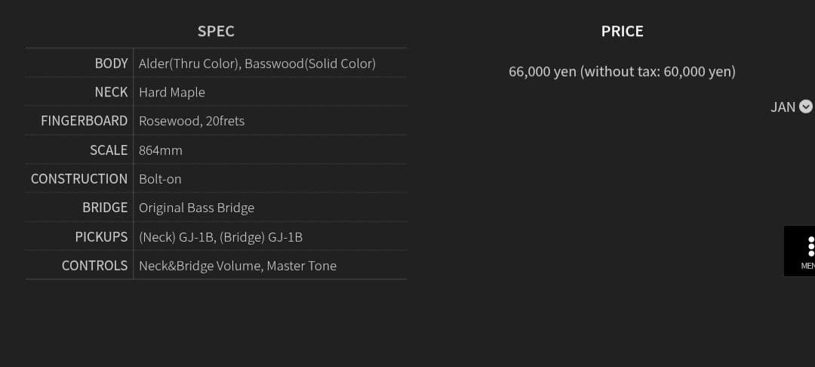Select the Bolt-on construction value
Screen dimensions: 815x367
click(x=160, y=179)
